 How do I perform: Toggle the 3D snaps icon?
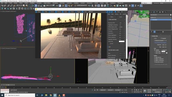[x=63, y=6]
